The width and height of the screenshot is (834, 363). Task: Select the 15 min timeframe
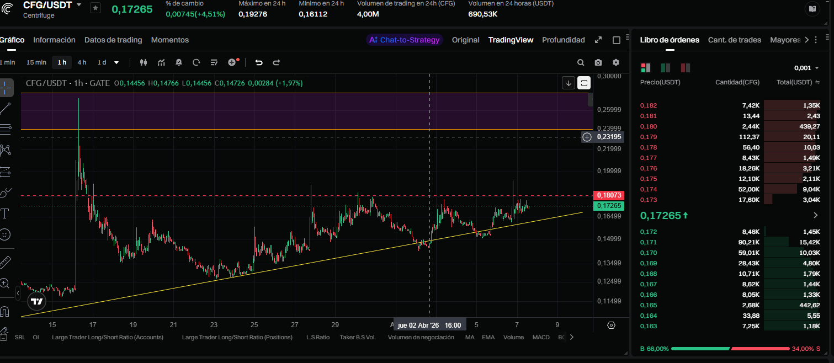point(36,62)
